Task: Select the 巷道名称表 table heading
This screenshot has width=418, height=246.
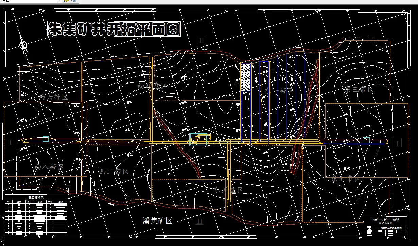Action: click(36, 197)
